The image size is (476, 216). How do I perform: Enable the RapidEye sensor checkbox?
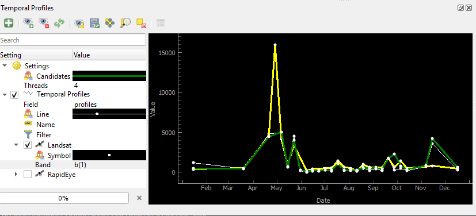coord(27,174)
